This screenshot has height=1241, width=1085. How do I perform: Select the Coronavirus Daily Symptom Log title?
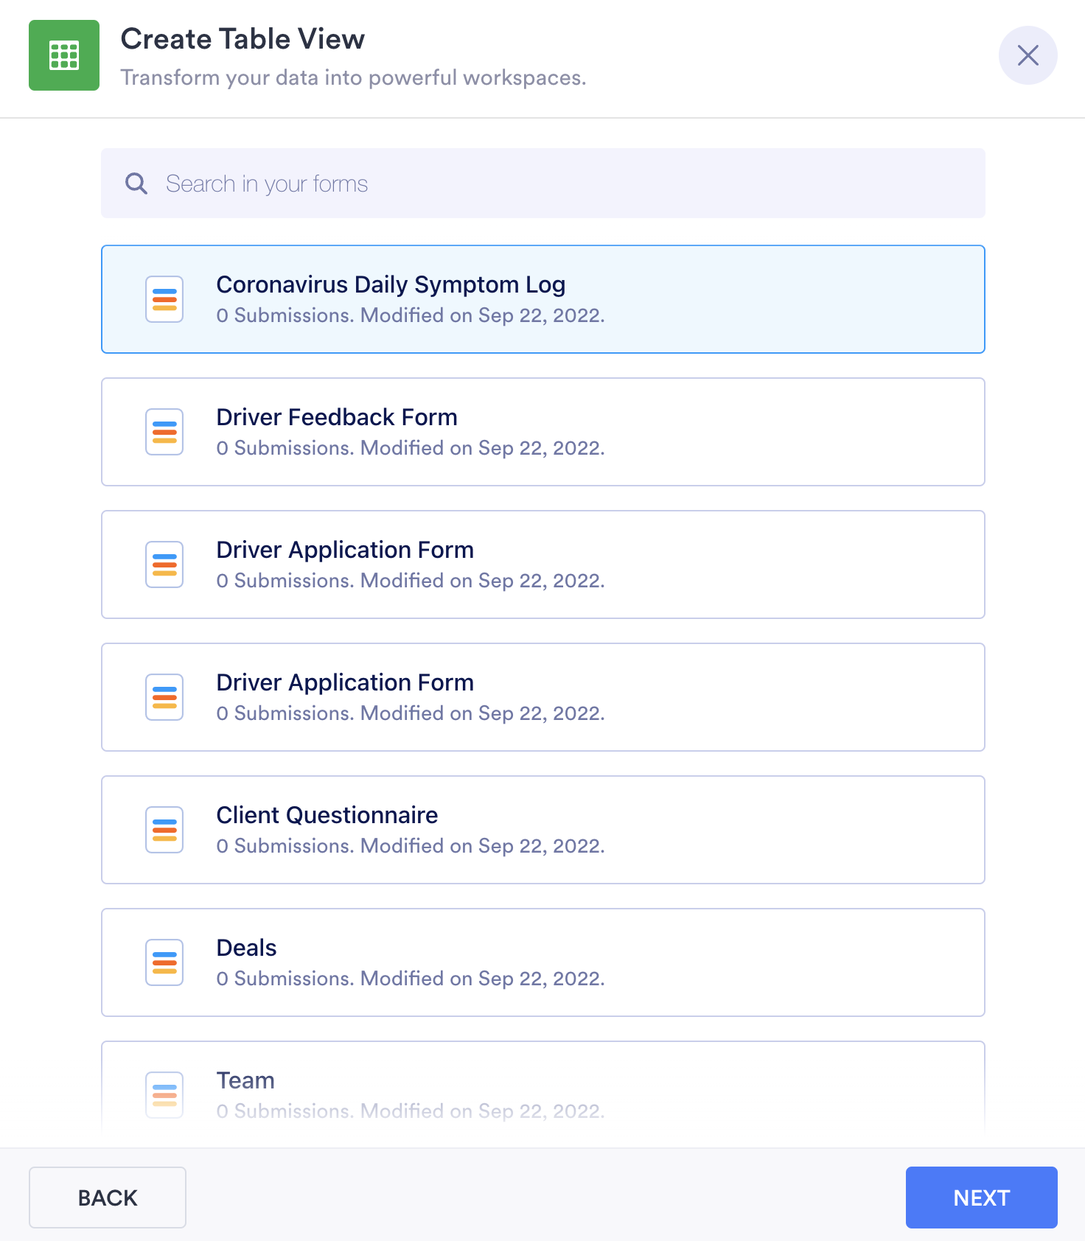click(391, 284)
